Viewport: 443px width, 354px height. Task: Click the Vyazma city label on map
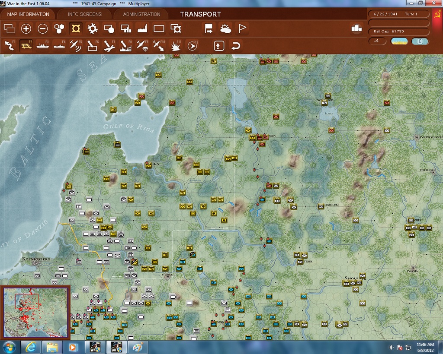click(412, 271)
